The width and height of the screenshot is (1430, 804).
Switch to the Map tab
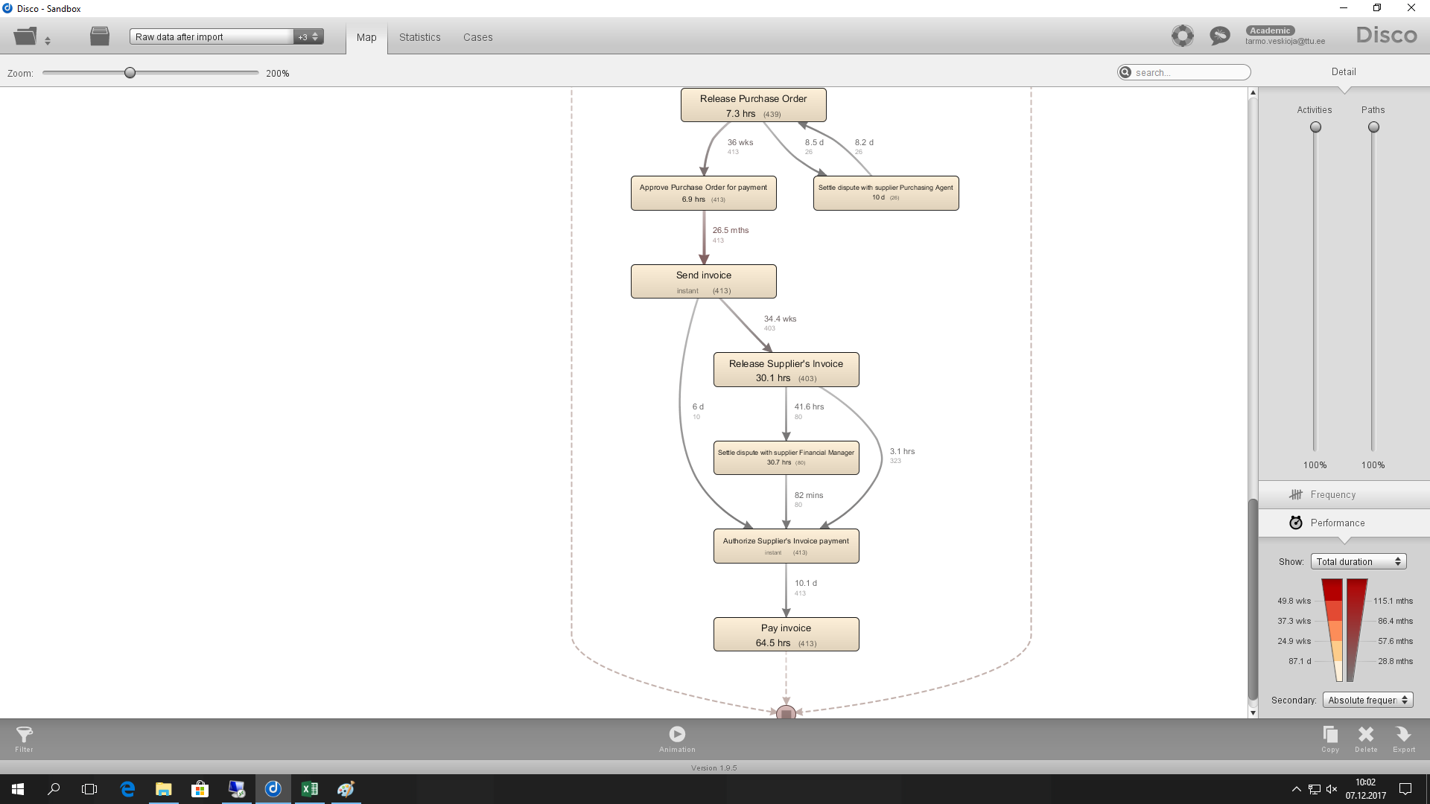[366, 37]
